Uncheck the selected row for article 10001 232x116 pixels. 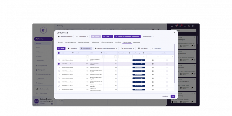coord(59,64)
